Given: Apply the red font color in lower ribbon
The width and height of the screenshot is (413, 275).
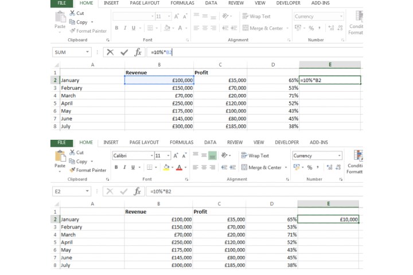Looking at the screenshot, I should [x=178, y=167].
